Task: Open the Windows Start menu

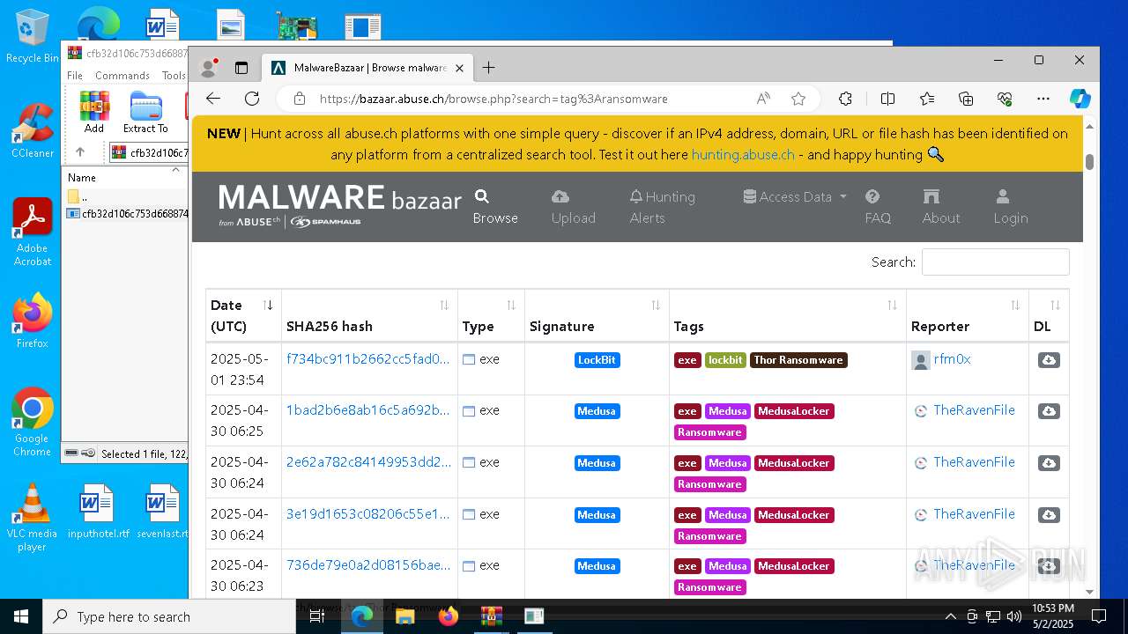Action: 21,616
